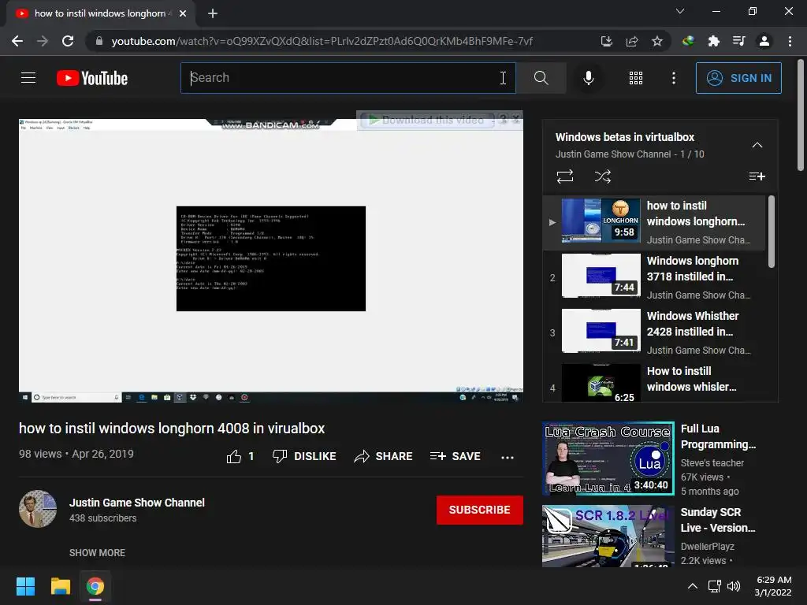Open YouTube settings three-dot menu

[x=673, y=78]
